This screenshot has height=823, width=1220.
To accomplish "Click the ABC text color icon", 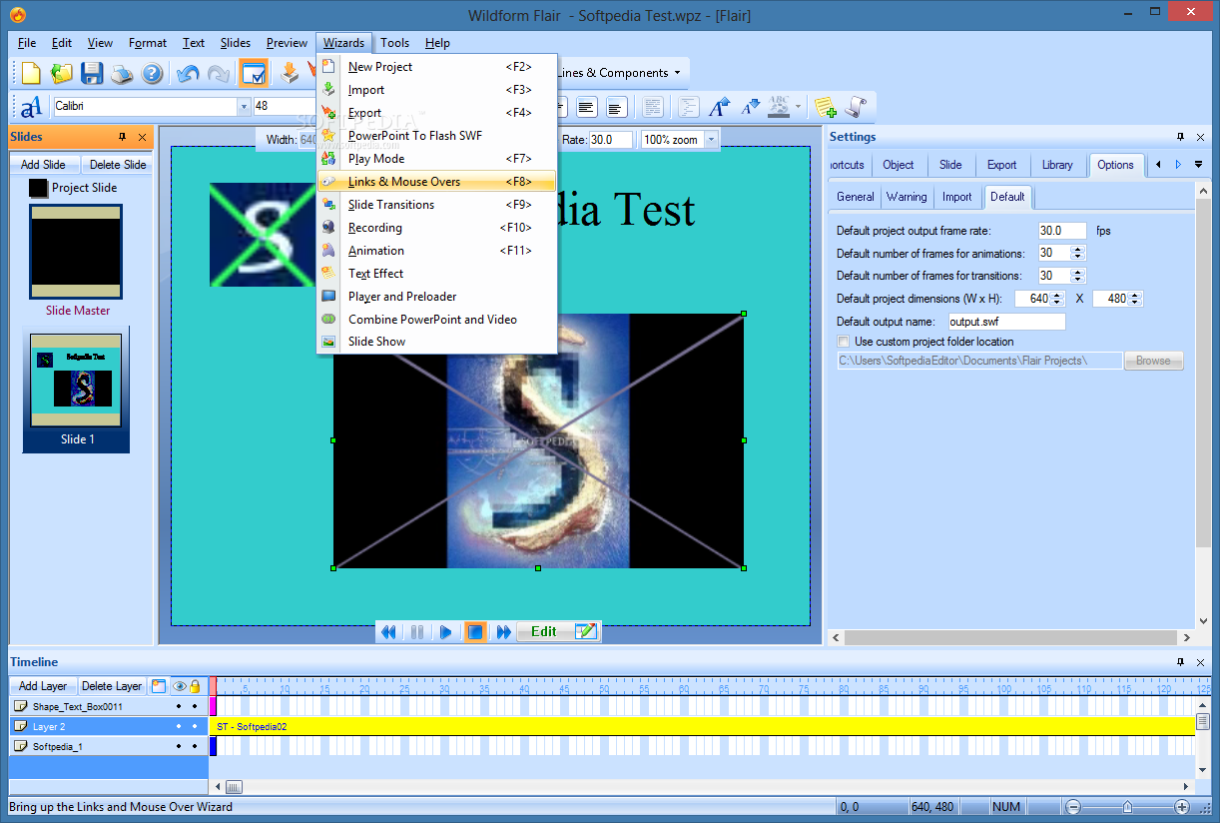I will (779, 106).
